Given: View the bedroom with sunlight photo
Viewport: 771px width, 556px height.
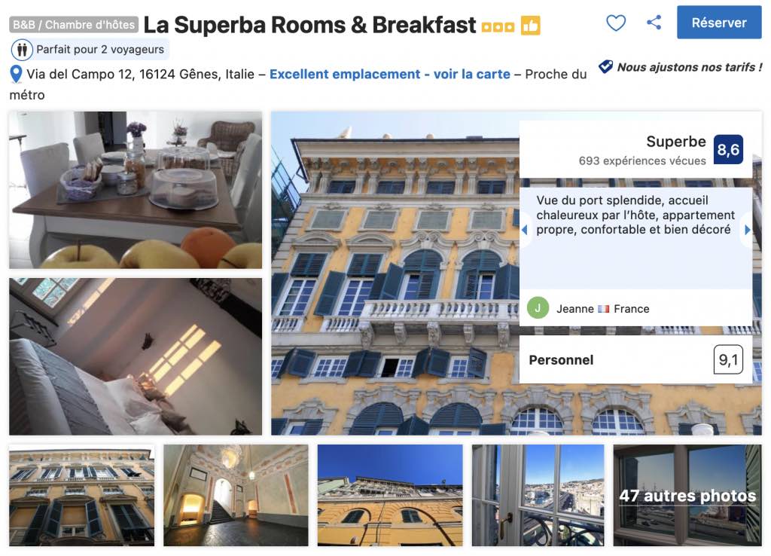Looking at the screenshot, I should pos(136,356).
